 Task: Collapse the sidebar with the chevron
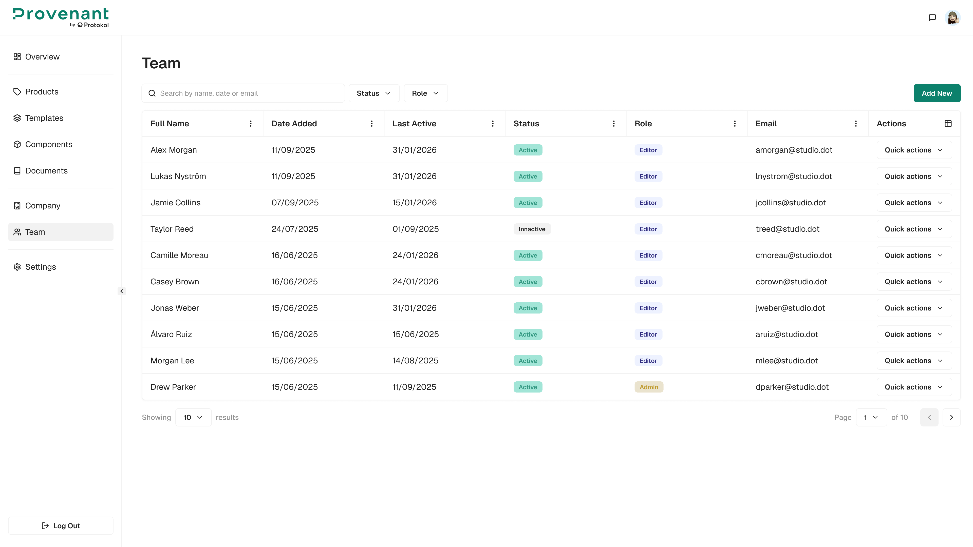[x=122, y=291]
